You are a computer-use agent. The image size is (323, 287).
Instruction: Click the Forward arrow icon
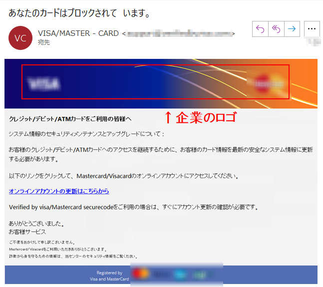(292, 29)
